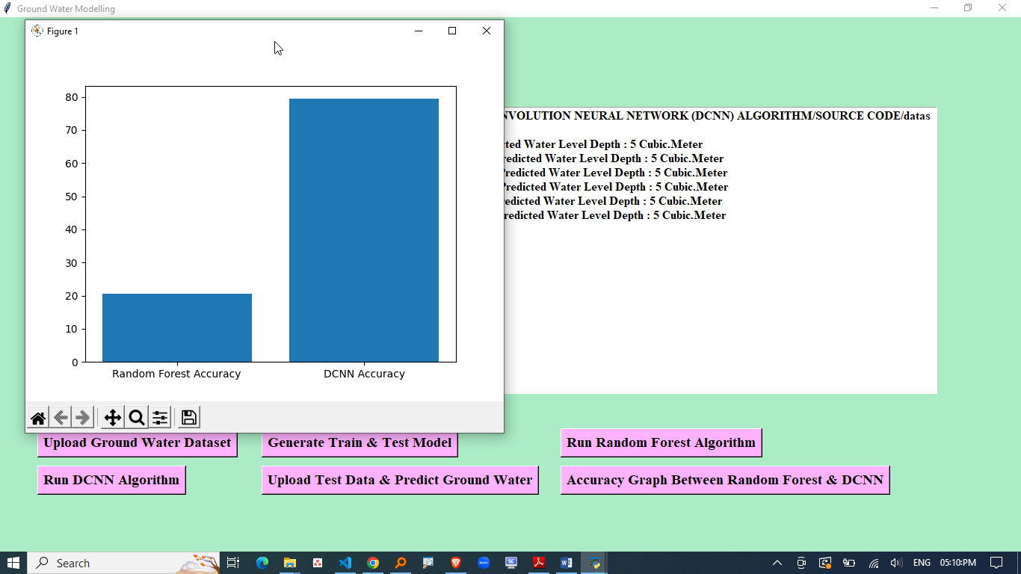This screenshot has width=1021, height=574.
Task: Open Wi-Fi network settings in the tray
Action: click(873, 563)
